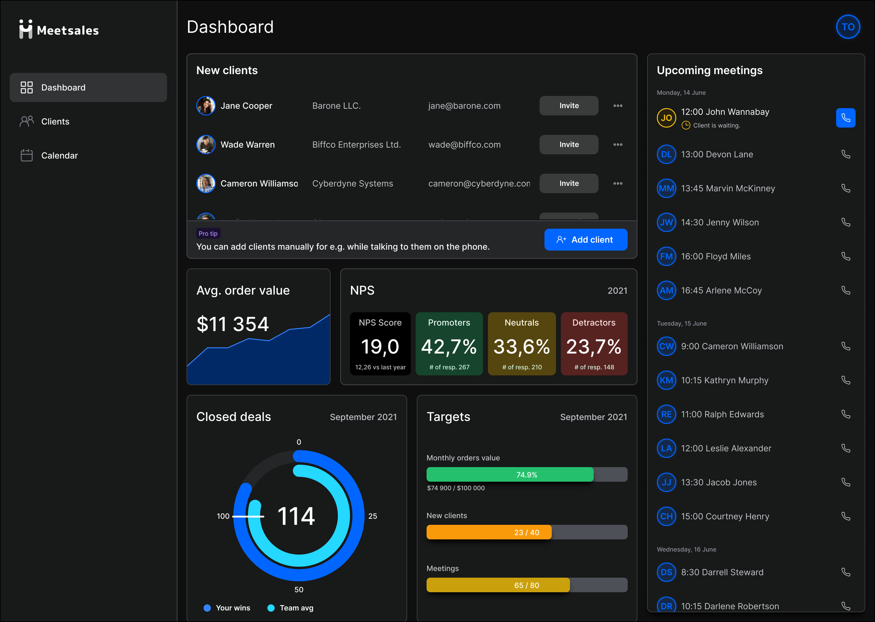Click the Promoters 42,7% NPS card

point(449,343)
